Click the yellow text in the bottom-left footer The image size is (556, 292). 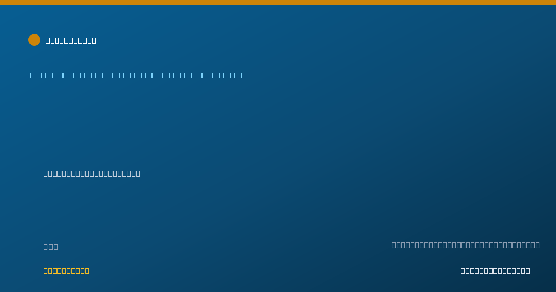[66, 271]
